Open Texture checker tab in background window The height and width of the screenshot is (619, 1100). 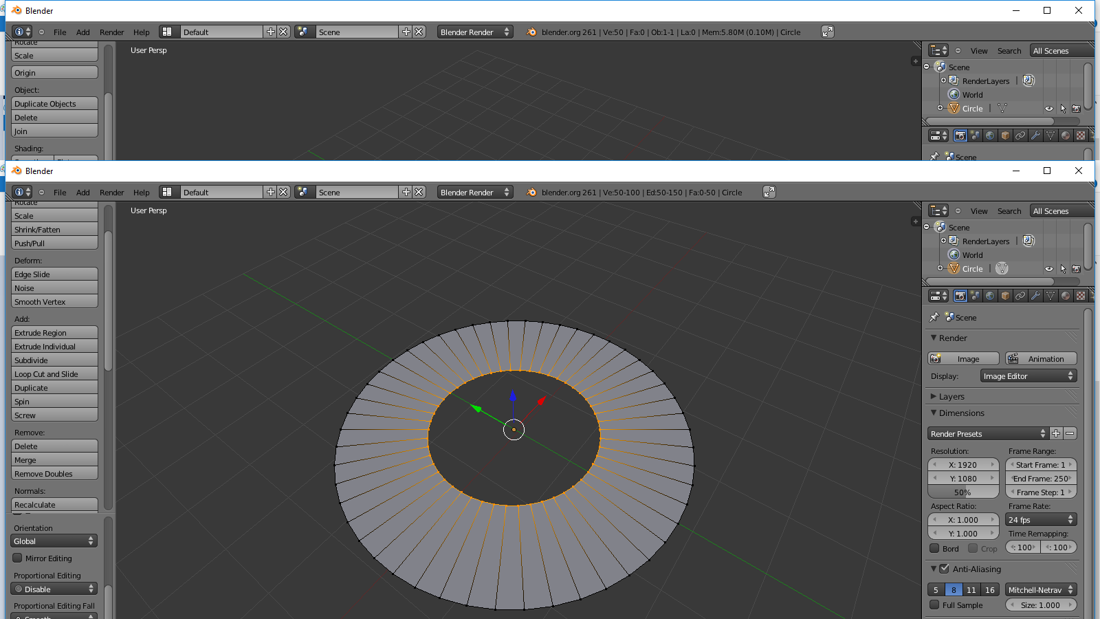tap(1081, 135)
